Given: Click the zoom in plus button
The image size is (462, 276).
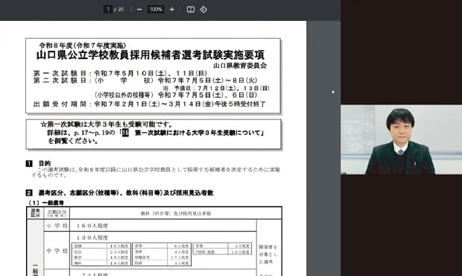Looking at the screenshot, I should pos(172,10).
